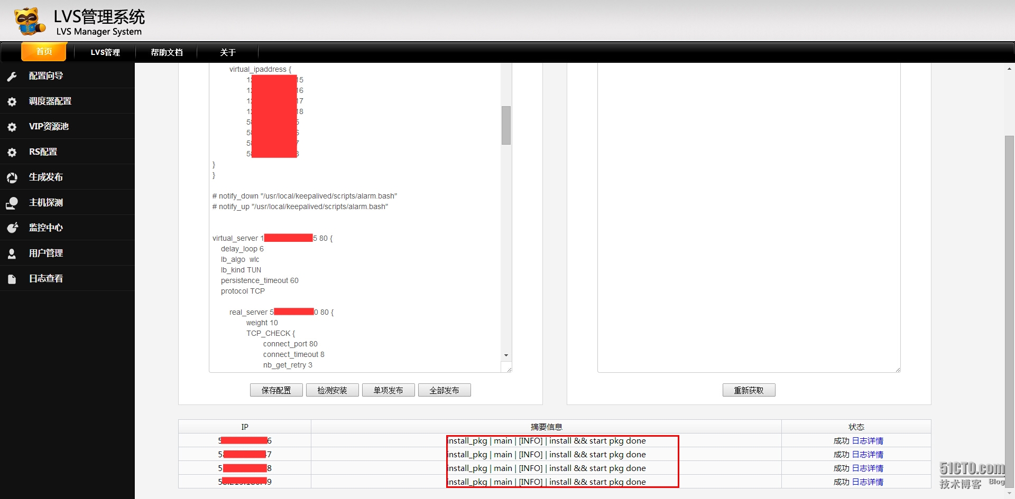Click the right textarea resize handle

point(898,370)
